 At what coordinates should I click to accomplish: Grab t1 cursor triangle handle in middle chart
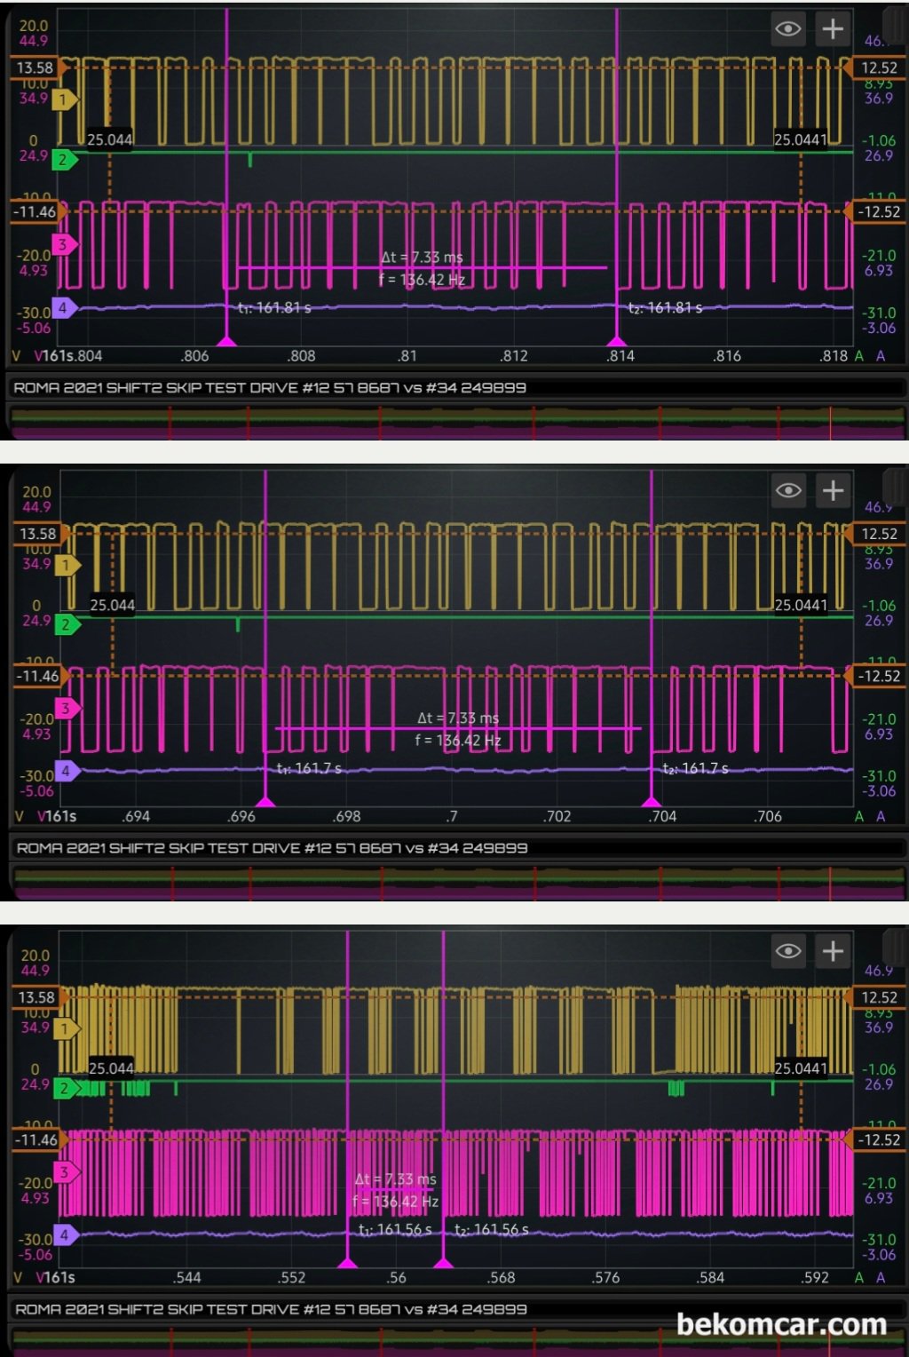pos(265,802)
